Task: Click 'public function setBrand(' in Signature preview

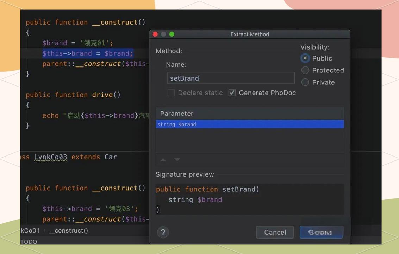Action: click(208, 189)
